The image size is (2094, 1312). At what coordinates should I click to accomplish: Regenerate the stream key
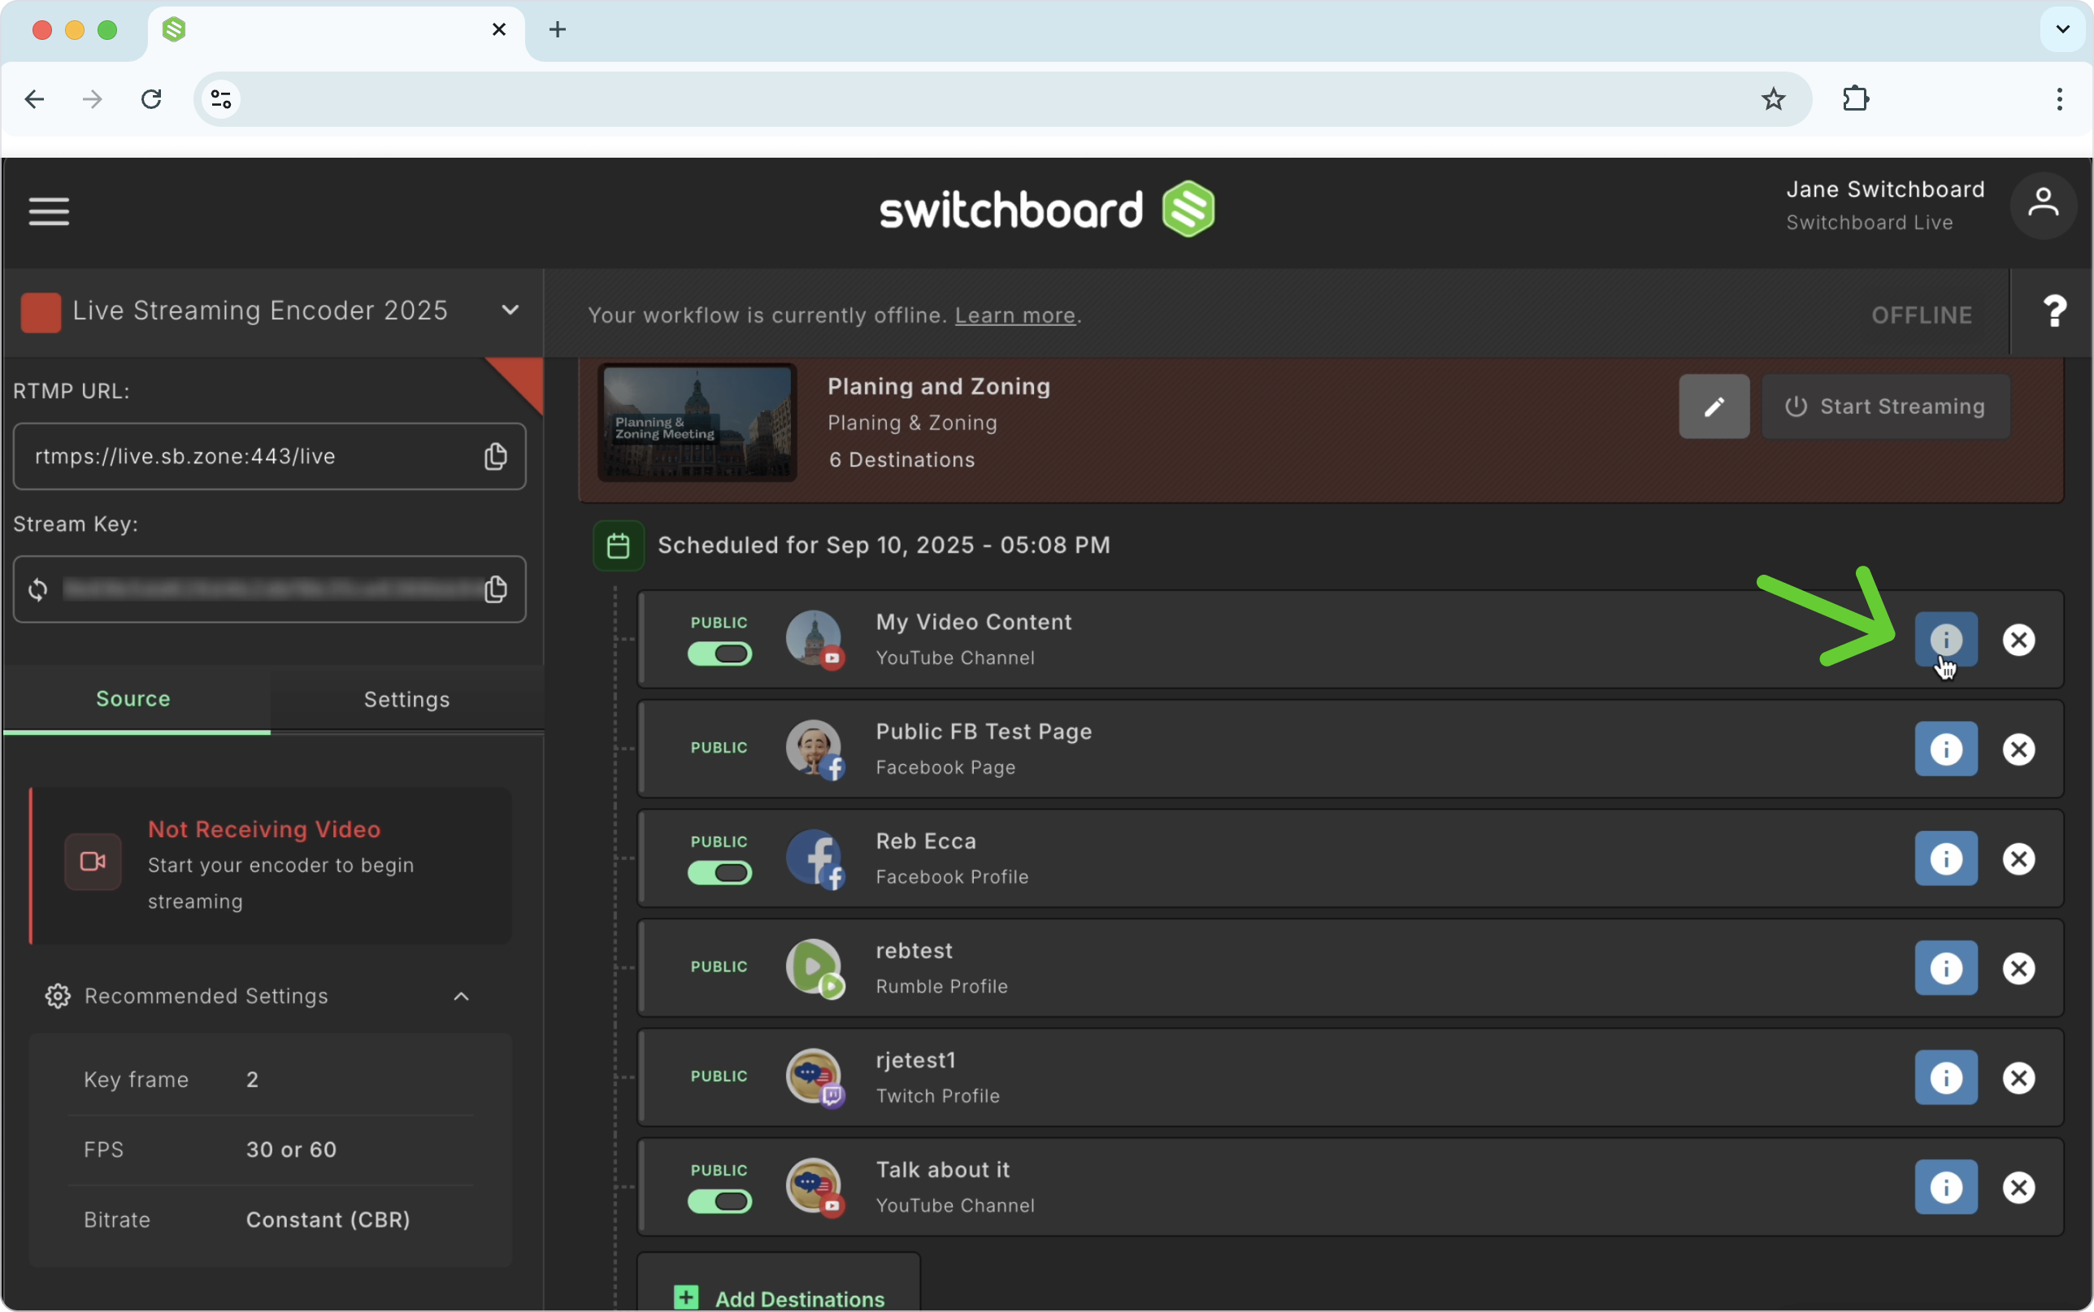coord(37,590)
